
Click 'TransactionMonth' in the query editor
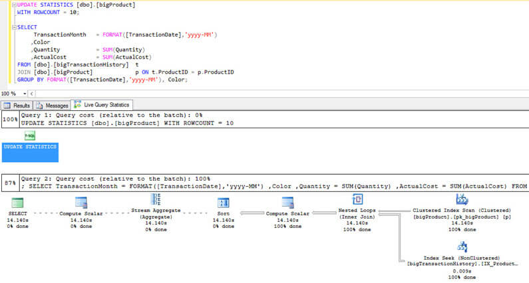click(60, 35)
